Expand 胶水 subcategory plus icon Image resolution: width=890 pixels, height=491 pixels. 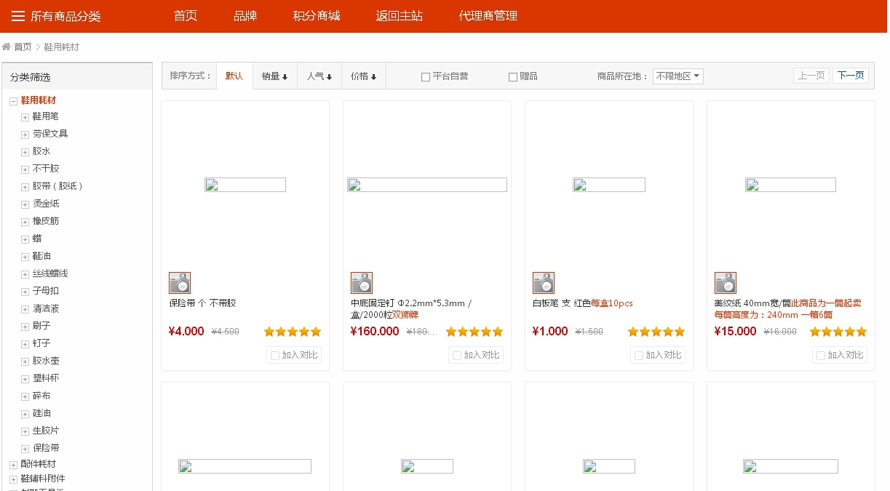pyautogui.click(x=25, y=152)
